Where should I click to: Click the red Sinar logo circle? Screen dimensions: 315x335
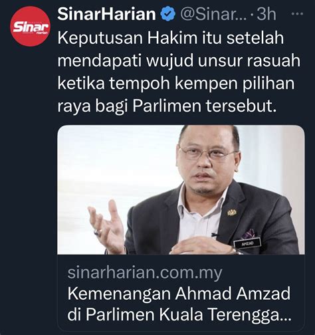(x=31, y=26)
